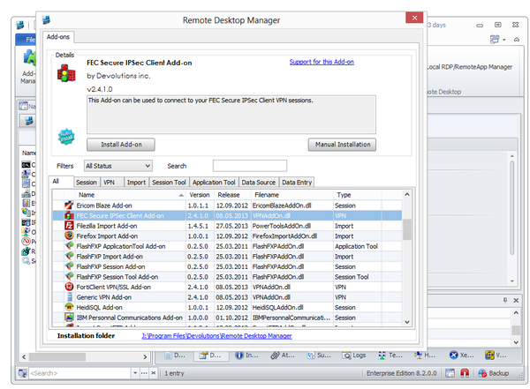Screen dimensions: 530x389
Task: Click the Generic VPN Add-on icon
Action: point(69,296)
